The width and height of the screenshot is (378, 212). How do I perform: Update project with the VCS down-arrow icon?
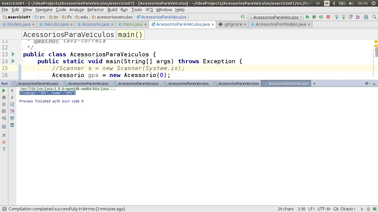[x=336, y=17]
